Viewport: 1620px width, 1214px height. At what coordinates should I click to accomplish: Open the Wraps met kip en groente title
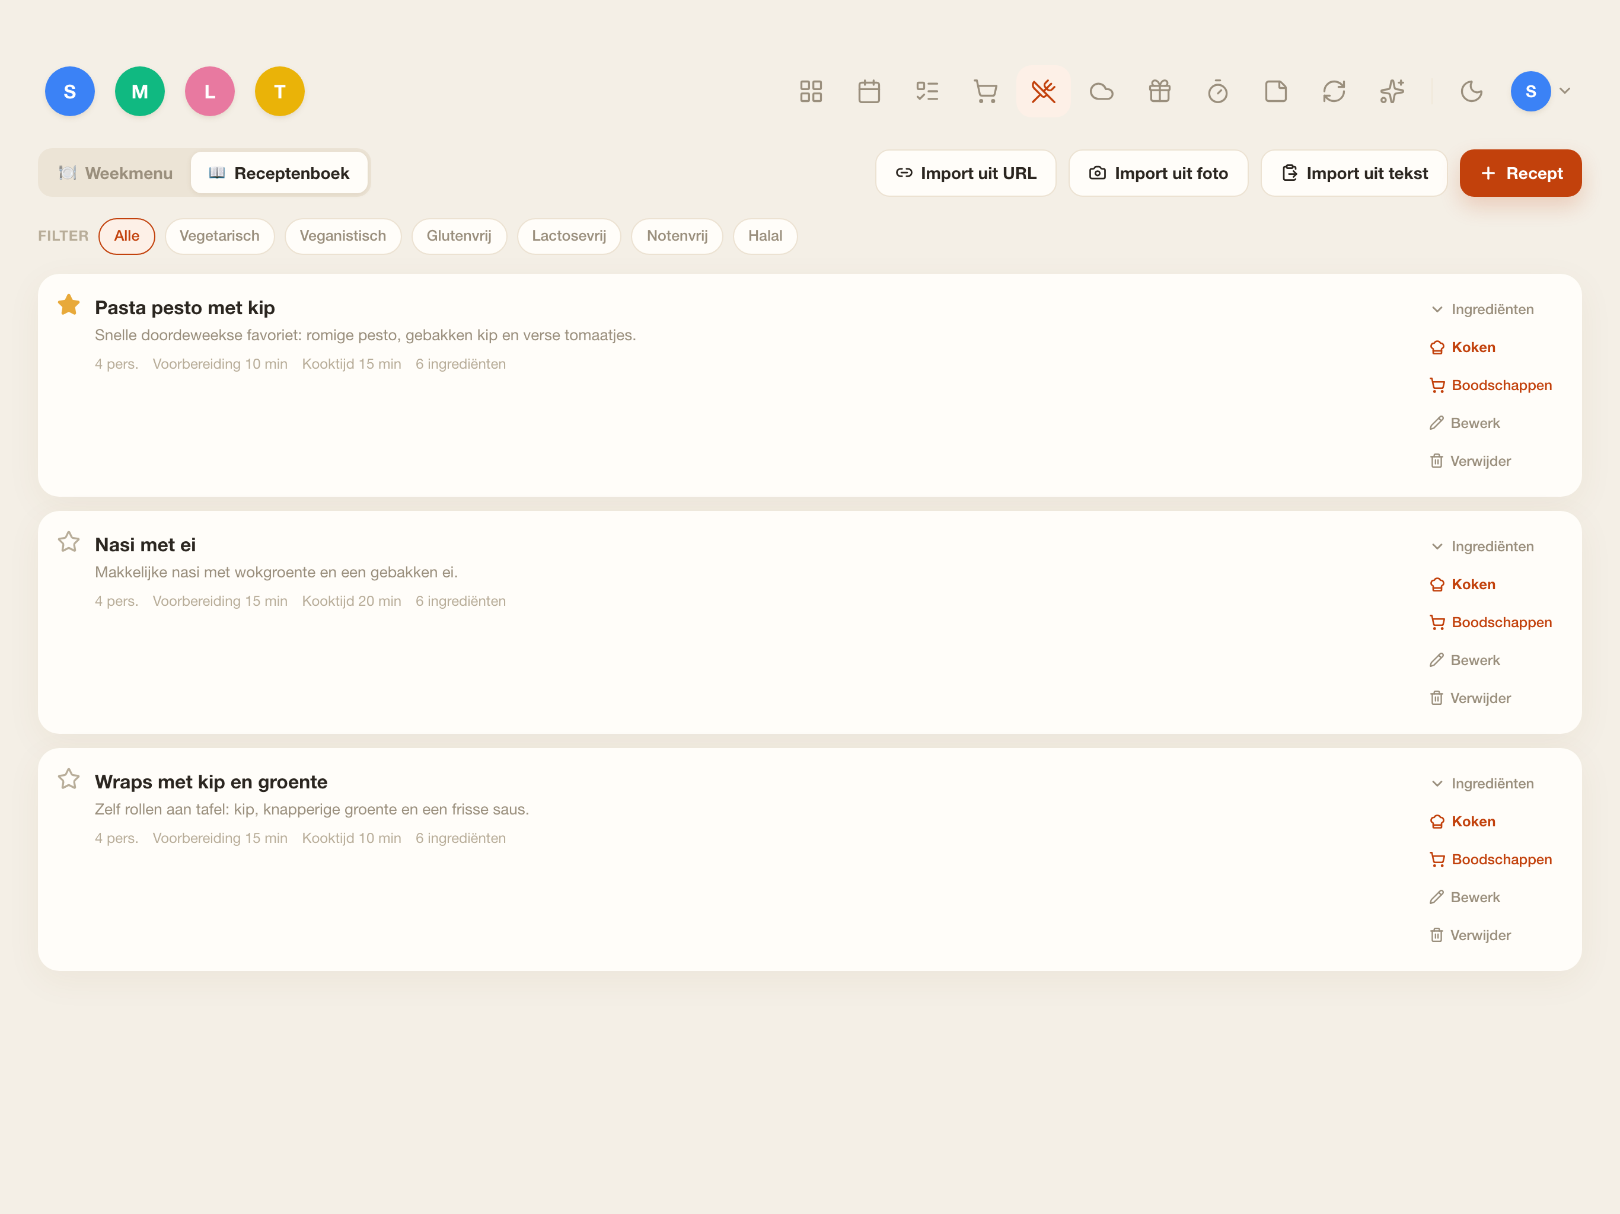[211, 782]
